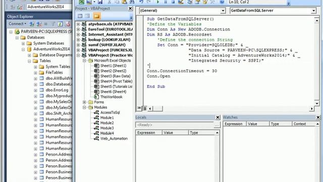The image size is (323, 182).
Task: Expand Internet_Assistant project node
Action: [x=78, y=34]
